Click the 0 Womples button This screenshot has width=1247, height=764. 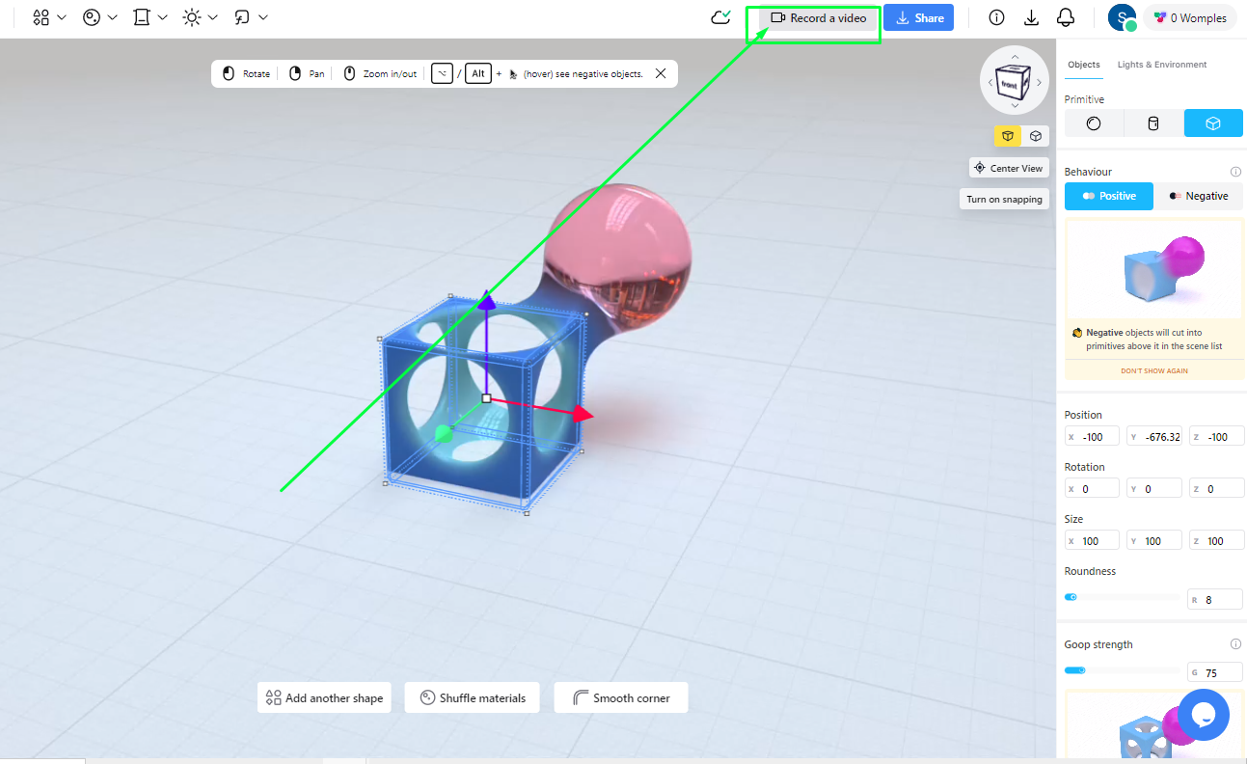pos(1191,17)
